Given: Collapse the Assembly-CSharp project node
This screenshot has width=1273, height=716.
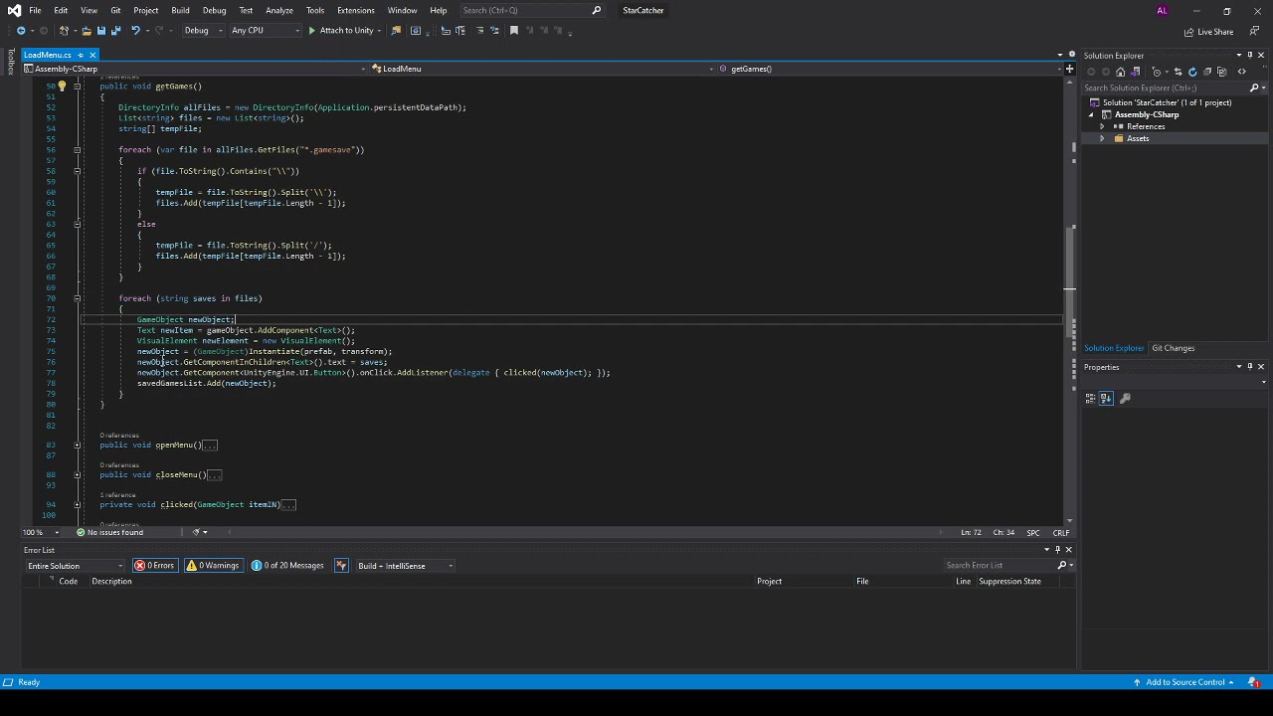Looking at the screenshot, I should (1091, 115).
